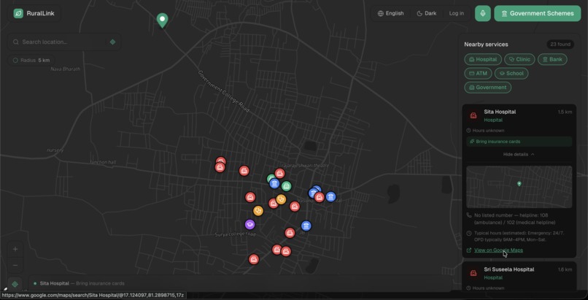Screen dimensions: 588x300
Task: Select the fully visible green government marker on map
Action: click(286, 186)
